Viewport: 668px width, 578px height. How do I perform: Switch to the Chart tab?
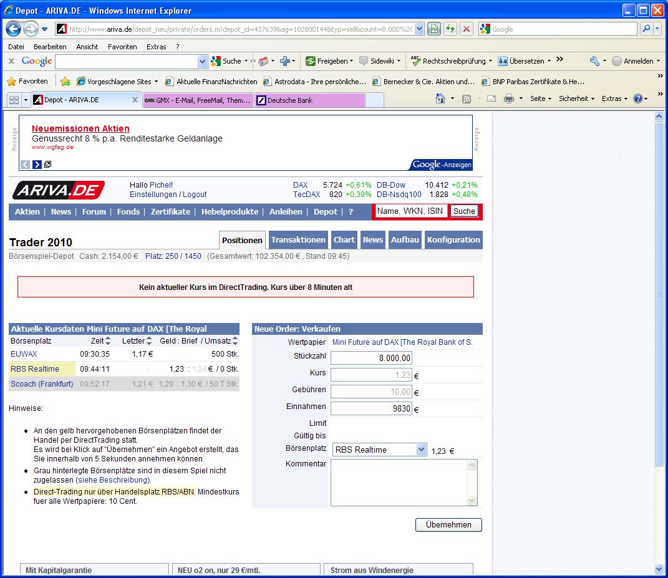click(344, 240)
